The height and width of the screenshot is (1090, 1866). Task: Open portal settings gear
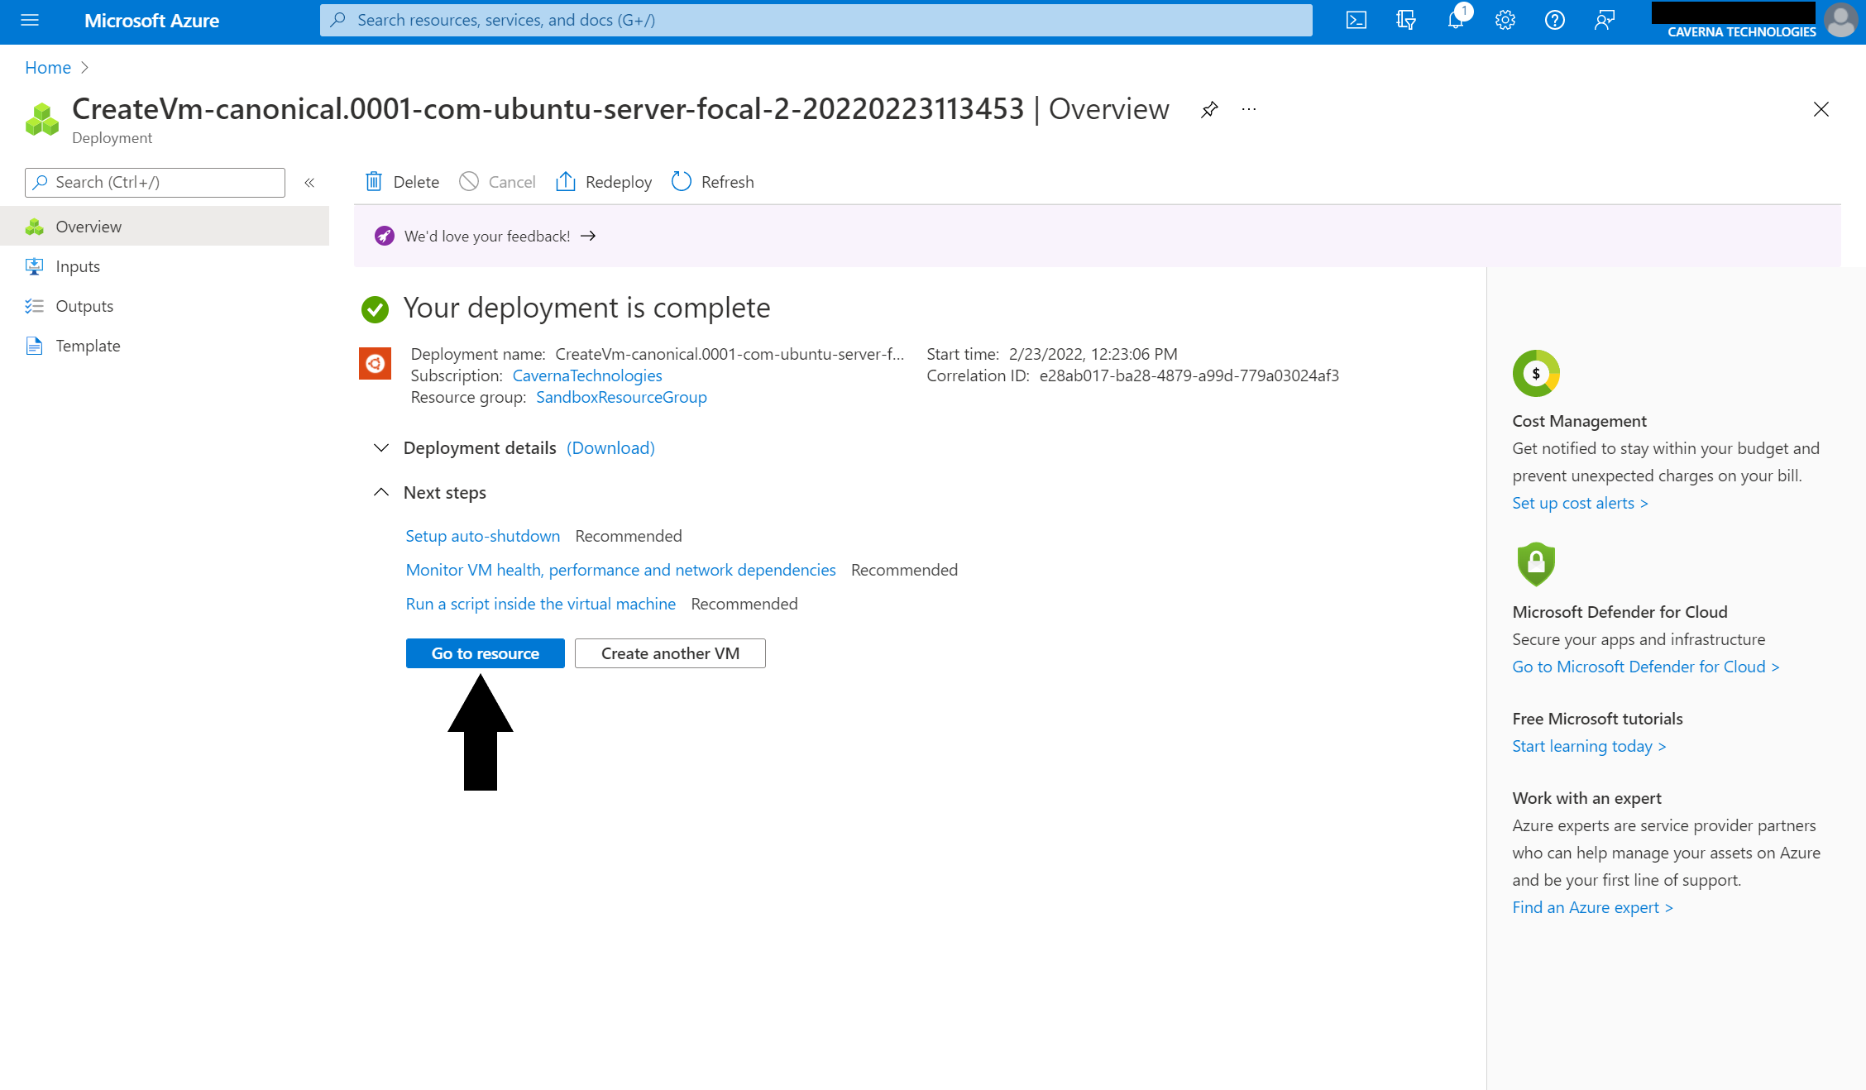(x=1505, y=20)
